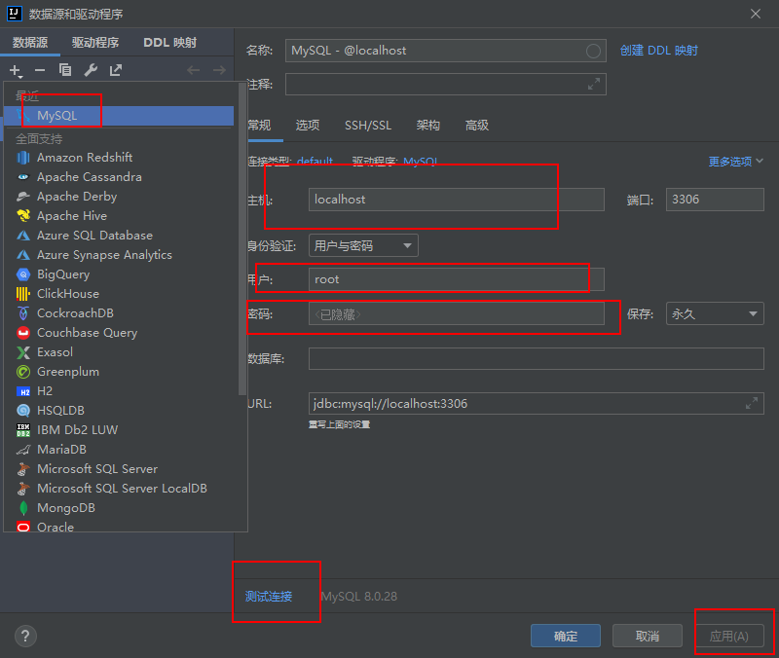Viewport: 779px width, 658px height.
Task: Choose MongoDB data source
Action: (118, 508)
